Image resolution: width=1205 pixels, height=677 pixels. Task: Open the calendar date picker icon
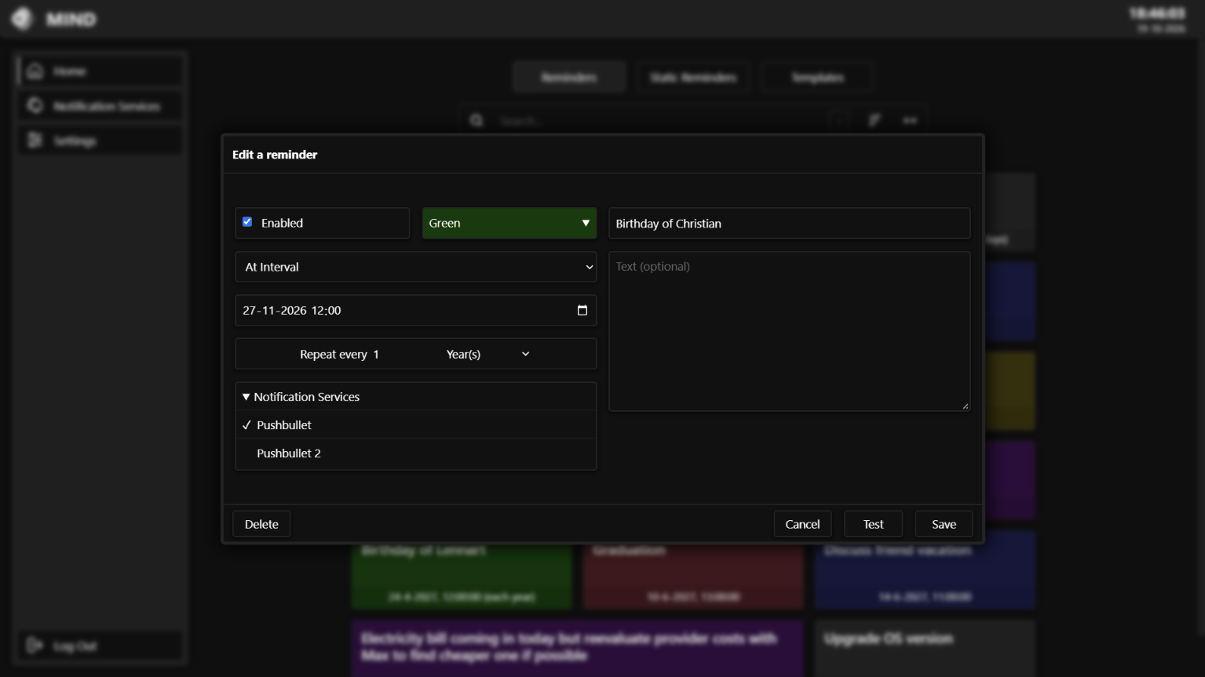[x=582, y=311]
